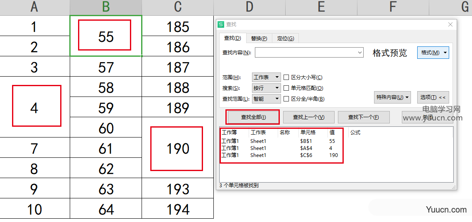Click the WPS logo icon in Find dialog title
This screenshot has width=472, height=222.
pyautogui.click(x=221, y=25)
